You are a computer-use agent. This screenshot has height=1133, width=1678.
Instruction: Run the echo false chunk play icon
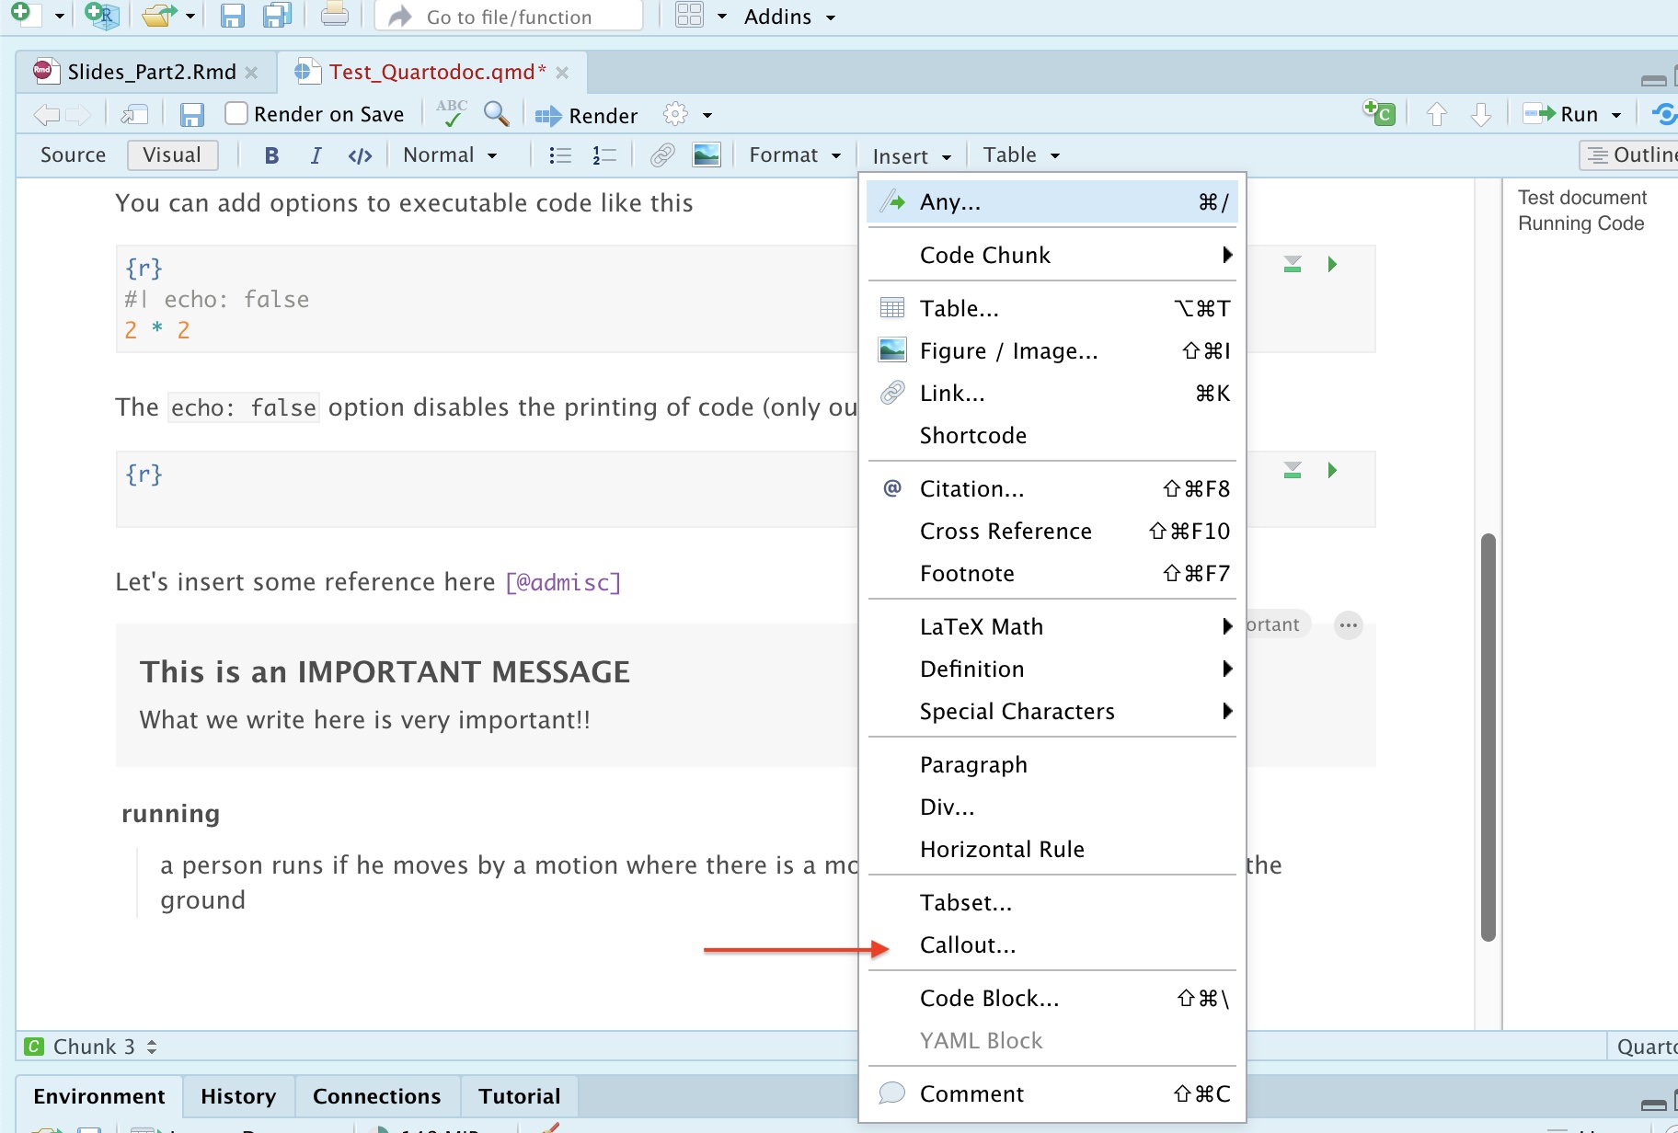coord(1332,265)
